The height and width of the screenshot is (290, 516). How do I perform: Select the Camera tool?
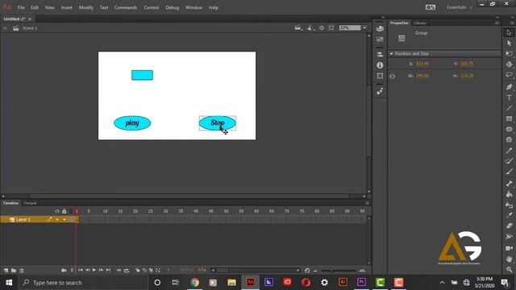(x=509, y=248)
